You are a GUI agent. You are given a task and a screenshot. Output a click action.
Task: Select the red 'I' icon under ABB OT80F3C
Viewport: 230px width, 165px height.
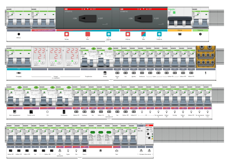128,34
